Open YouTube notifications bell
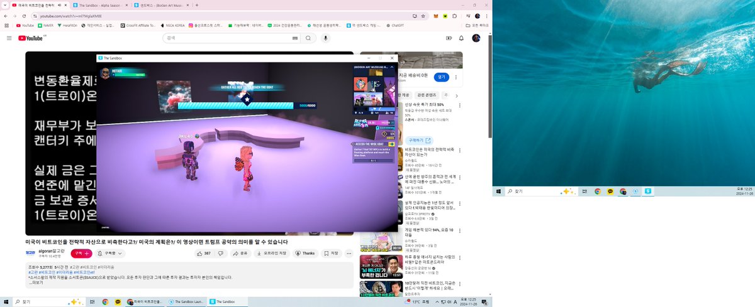This screenshot has height=307, width=755. pyautogui.click(x=462, y=38)
